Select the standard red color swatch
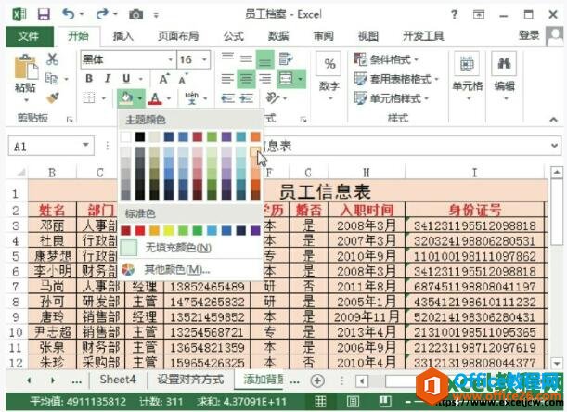Viewport: 567px width, 412px height. (140, 230)
